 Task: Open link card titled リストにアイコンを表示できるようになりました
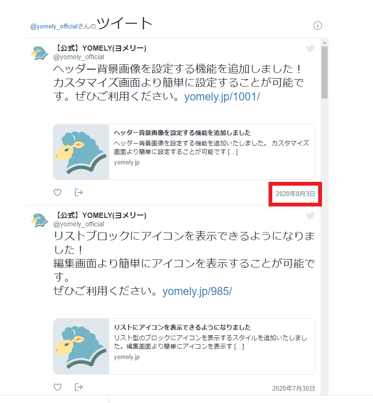184,346
